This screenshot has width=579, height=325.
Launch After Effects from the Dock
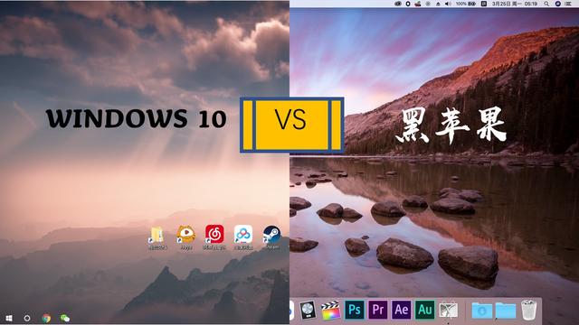coord(402,310)
